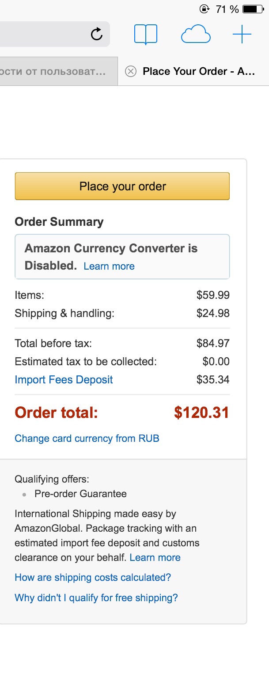Open Learn more about AmazonGlobal shipping
Image resolution: width=269 pixels, height=680 pixels.
pos(155,557)
